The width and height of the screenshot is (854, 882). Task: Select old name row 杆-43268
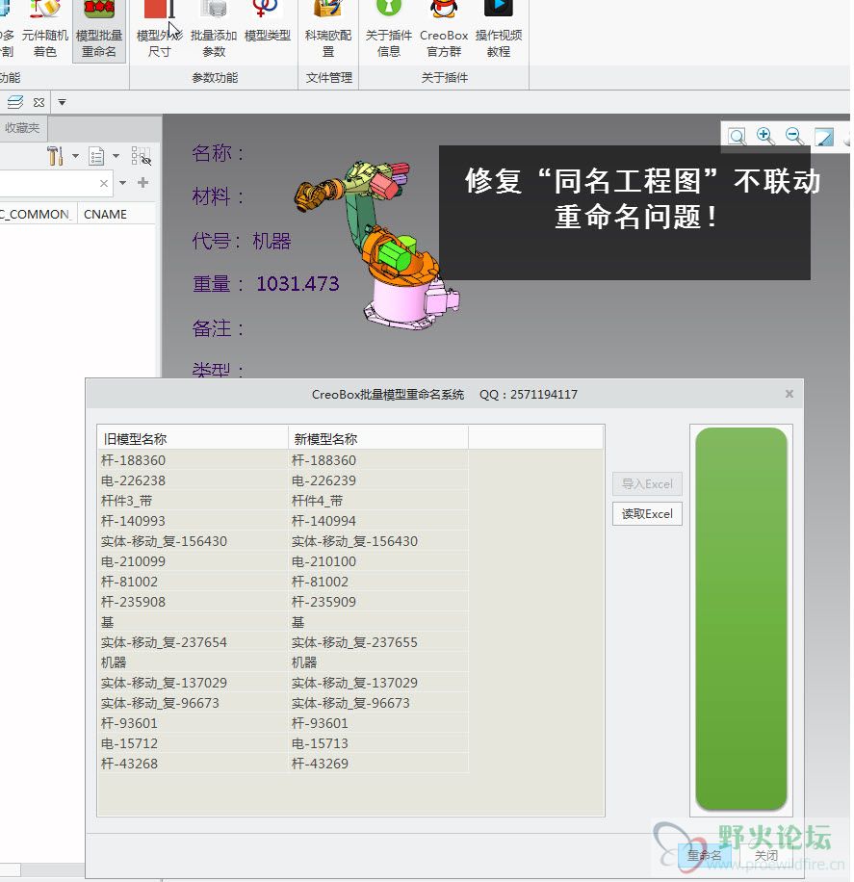(x=193, y=764)
